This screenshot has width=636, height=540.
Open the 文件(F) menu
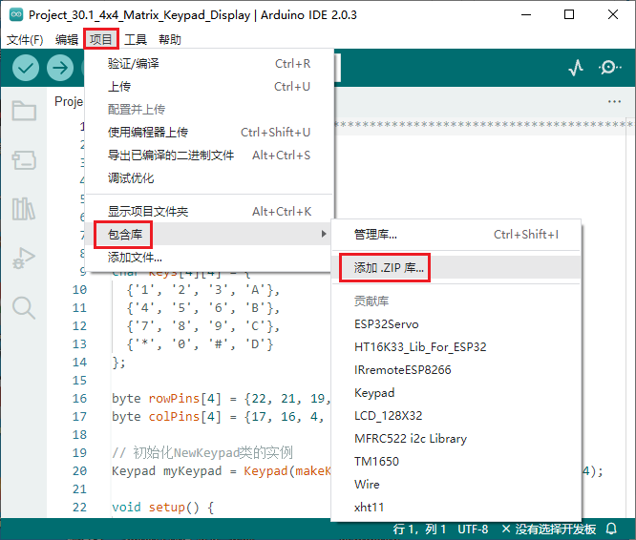pyautogui.click(x=25, y=39)
